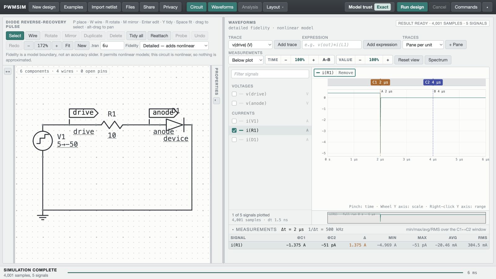
Task: Click the New design button
Action: click(x=44, y=7)
